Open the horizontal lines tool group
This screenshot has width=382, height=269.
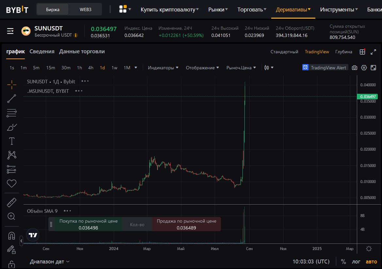(x=11, y=113)
